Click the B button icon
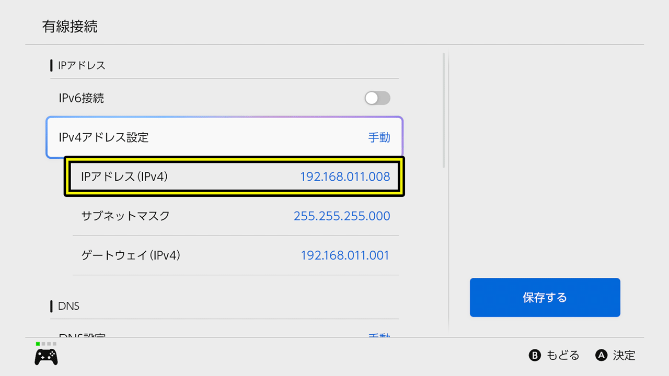This screenshot has height=376, width=669. pos(535,356)
